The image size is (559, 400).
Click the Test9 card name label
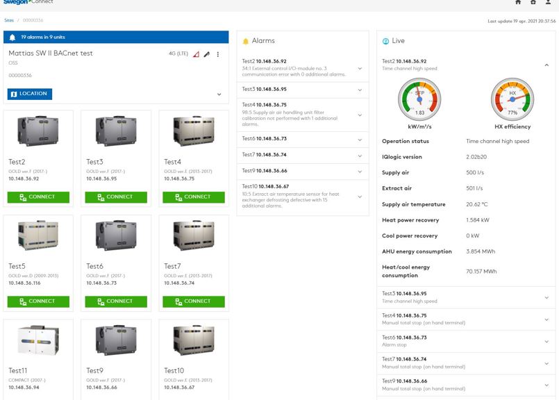tap(94, 371)
